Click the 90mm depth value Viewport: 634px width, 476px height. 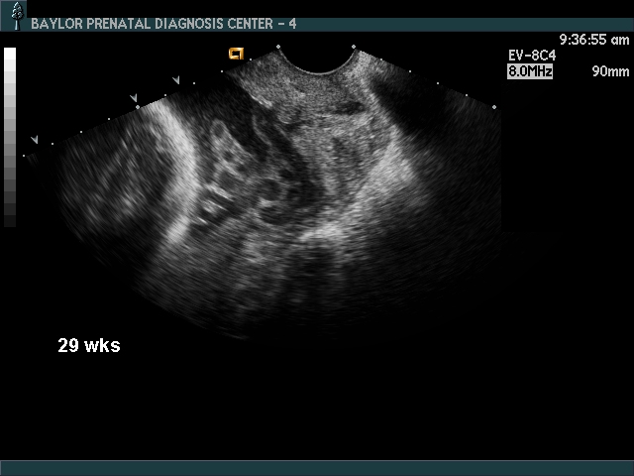click(610, 71)
